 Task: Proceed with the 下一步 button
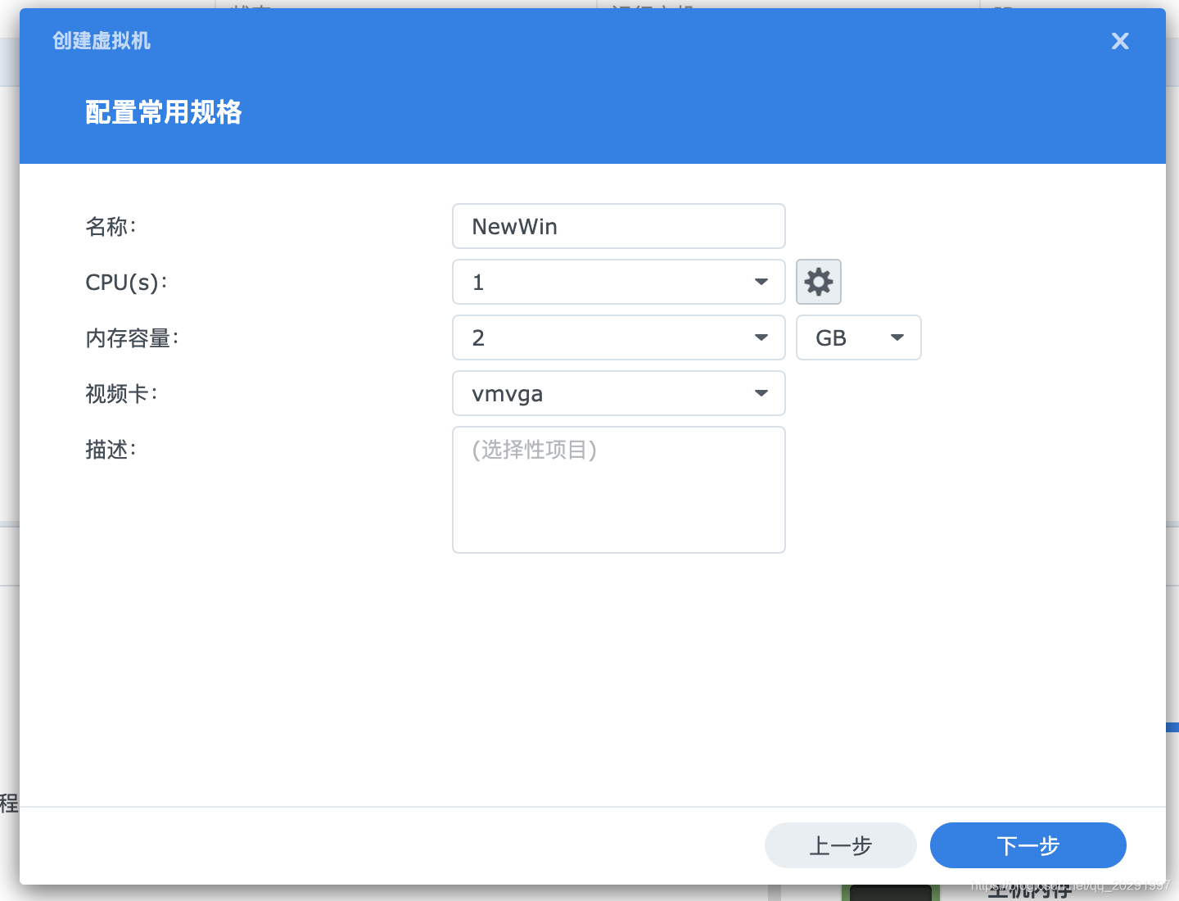coord(1028,845)
